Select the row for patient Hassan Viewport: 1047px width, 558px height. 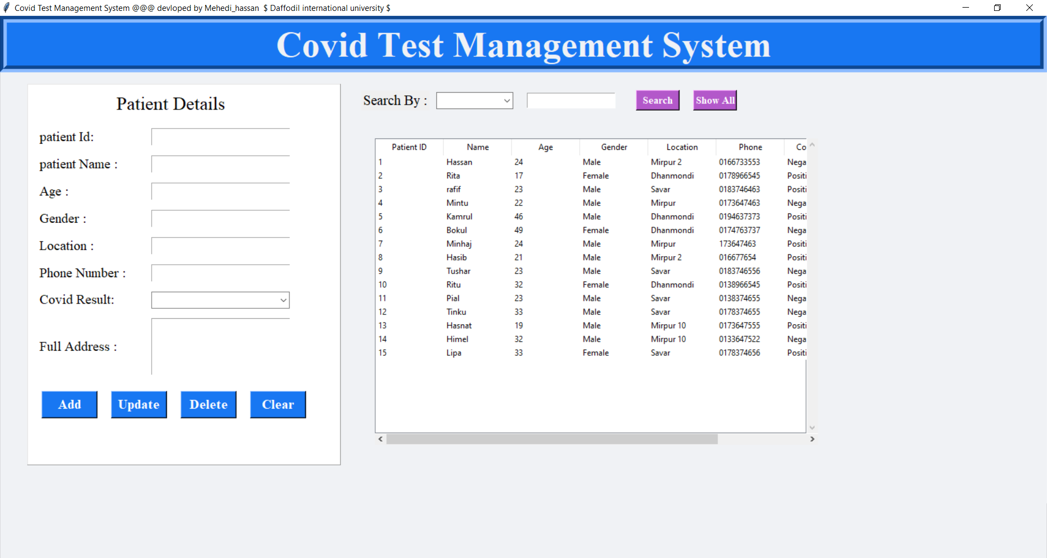(x=491, y=162)
